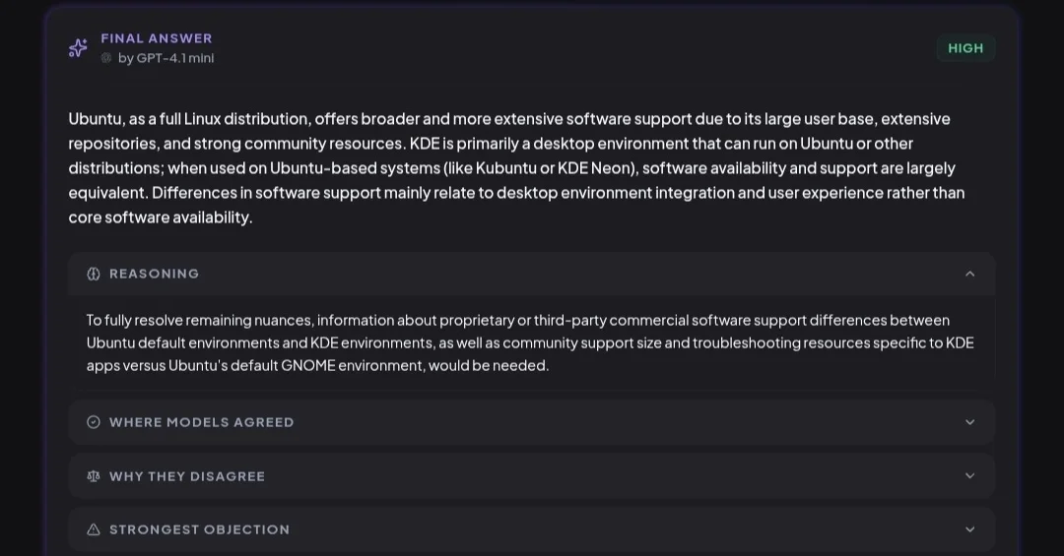Click the 'by GPT-4.1 mini' model label

[166, 58]
